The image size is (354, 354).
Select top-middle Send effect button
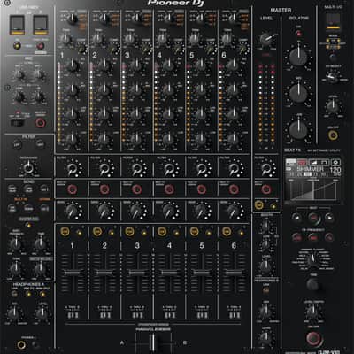pos(28,189)
